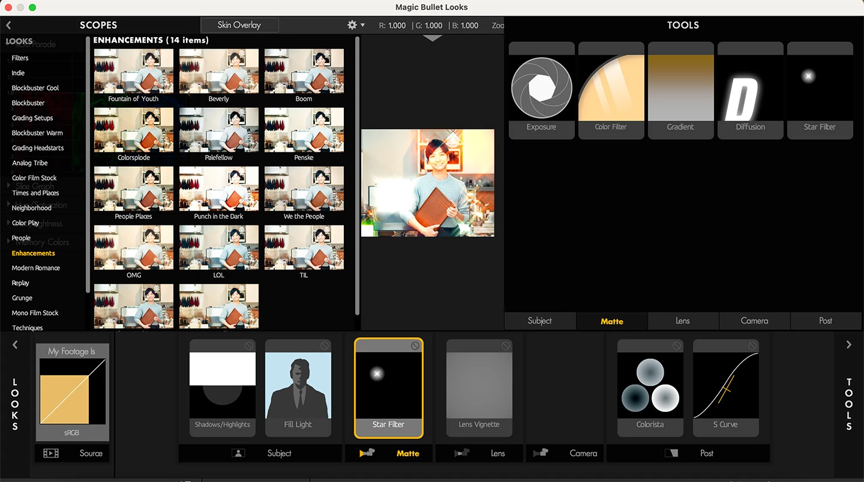Open the Tools drawer with the right arrow
The image size is (864, 482).
[x=848, y=345]
